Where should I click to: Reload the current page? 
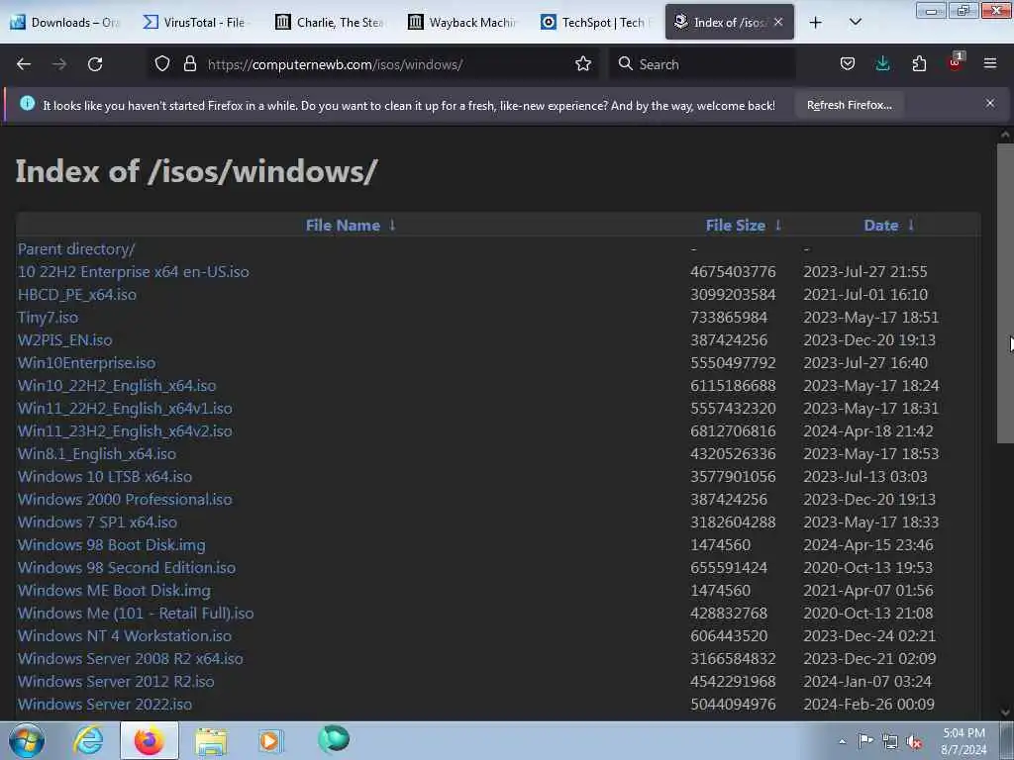(x=95, y=64)
